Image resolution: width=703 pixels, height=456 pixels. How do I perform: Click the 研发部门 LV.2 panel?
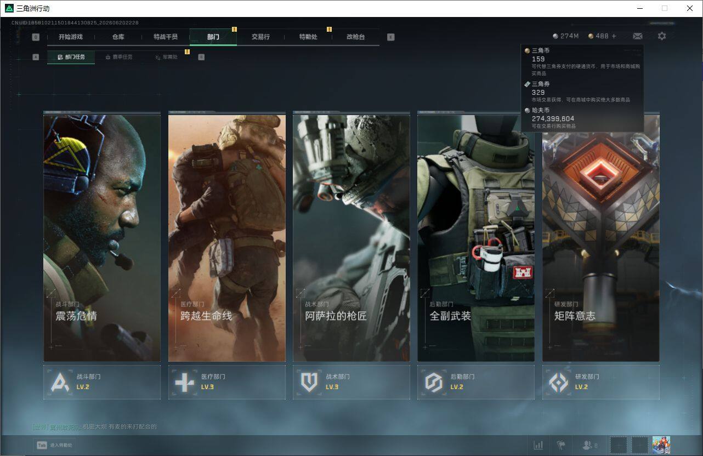click(x=601, y=382)
